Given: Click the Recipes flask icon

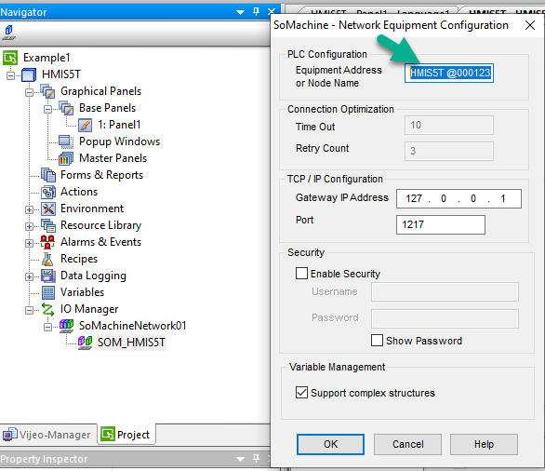Looking at the screenshot, I should 47,259.
